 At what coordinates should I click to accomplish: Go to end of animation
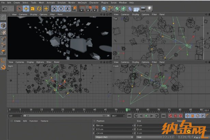click(x=164, y=116)
